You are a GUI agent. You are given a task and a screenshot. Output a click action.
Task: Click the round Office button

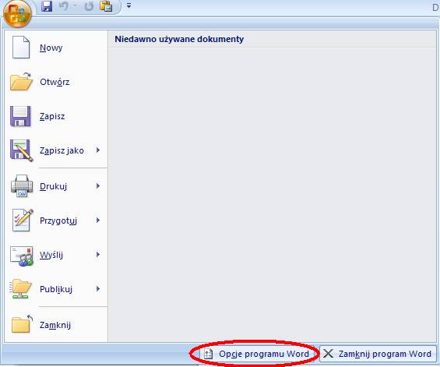pos(17,13)
